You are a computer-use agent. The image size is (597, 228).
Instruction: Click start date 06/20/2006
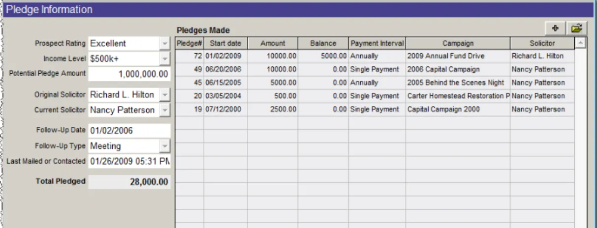tap(225, 69)
